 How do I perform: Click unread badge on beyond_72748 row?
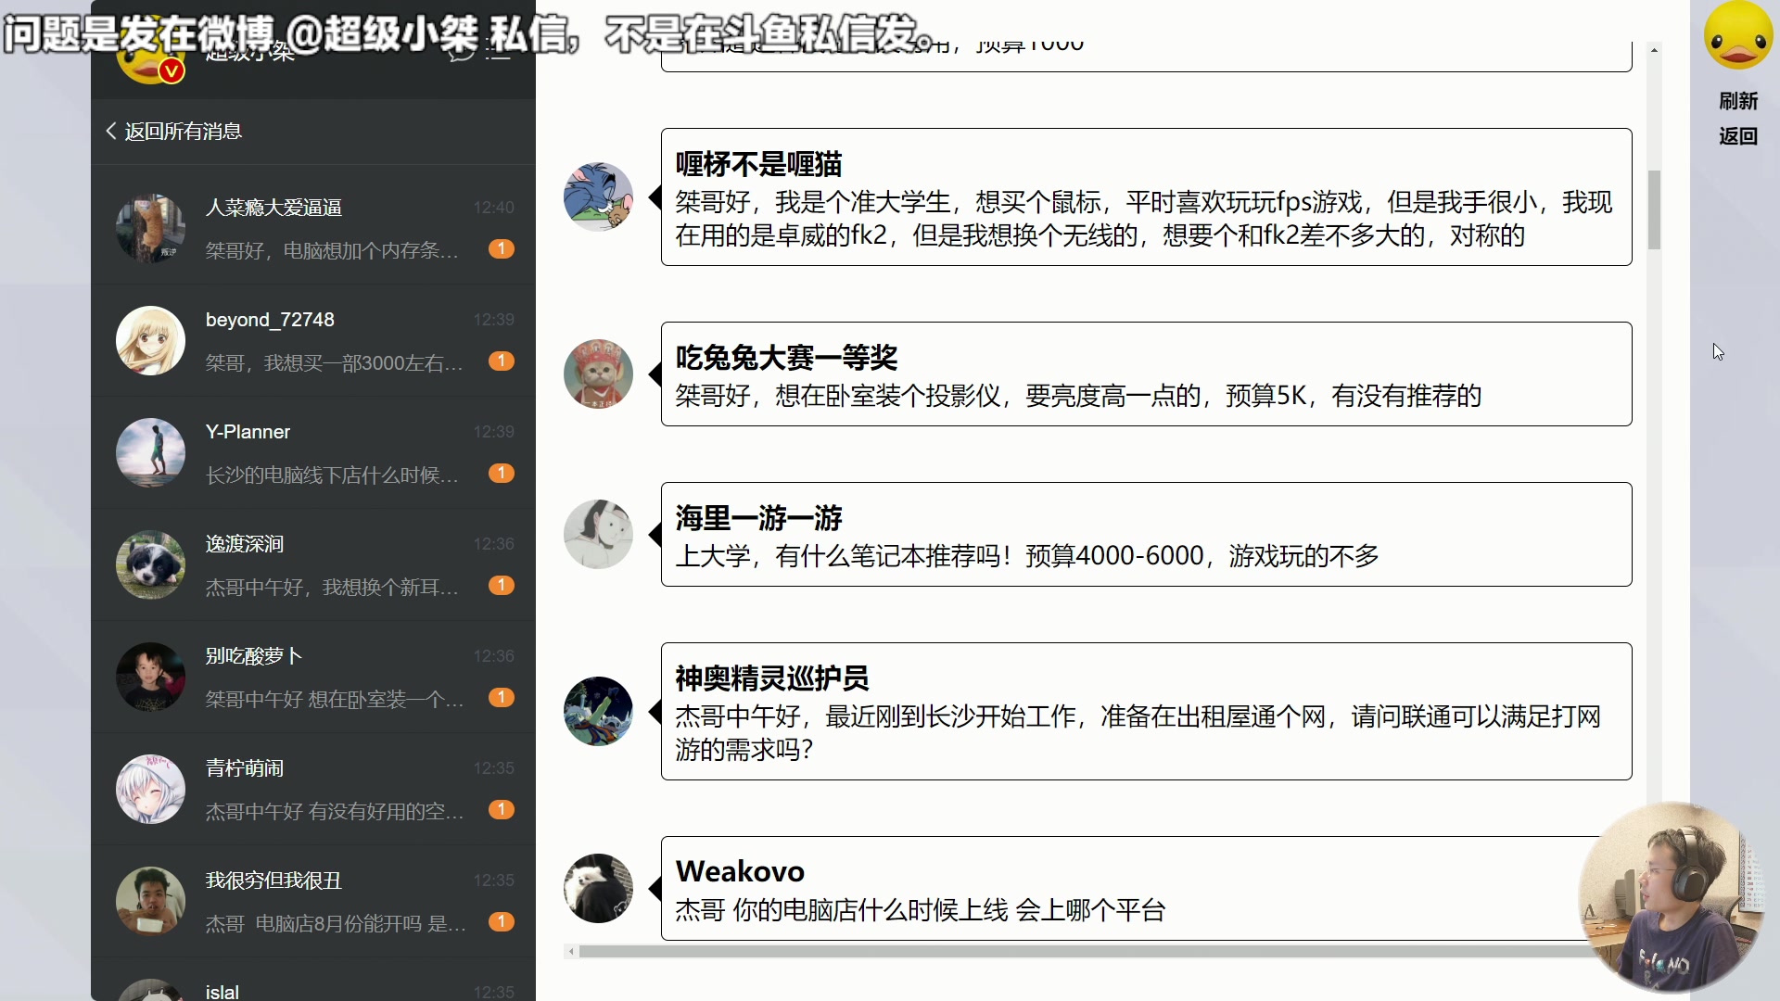point(502,361)
